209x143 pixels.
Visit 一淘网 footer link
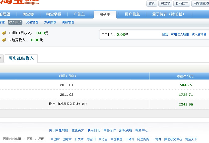point(157,139)
